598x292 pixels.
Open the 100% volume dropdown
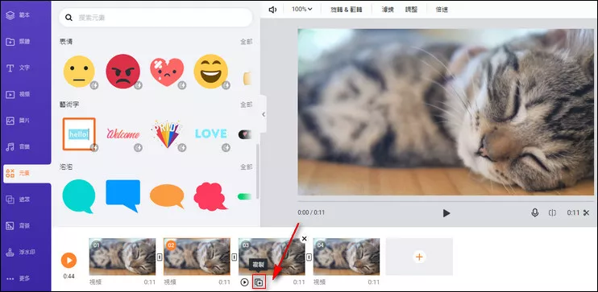pos(302,9)
